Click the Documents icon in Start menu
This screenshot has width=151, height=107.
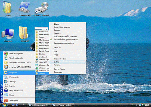pos(6,77)
